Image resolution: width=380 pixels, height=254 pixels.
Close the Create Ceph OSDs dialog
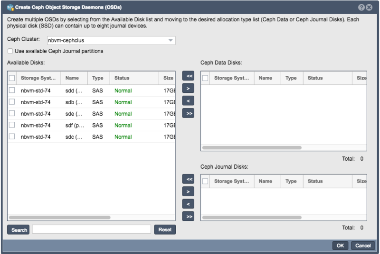click(x=369, y=7)
